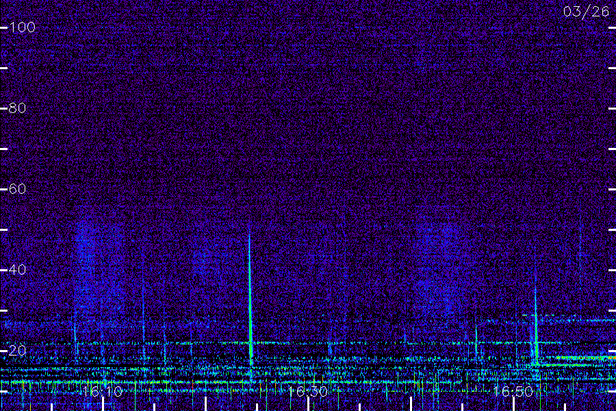
Task: Click the 16:50 time axis label
Action: click(x=513, y=391)
